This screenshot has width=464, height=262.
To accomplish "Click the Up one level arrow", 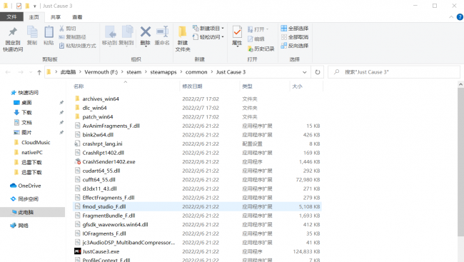I will [x=39, y=72].
